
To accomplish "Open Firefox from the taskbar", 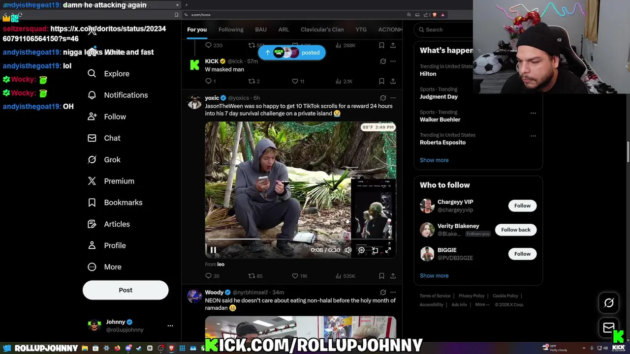I will 117,348.
